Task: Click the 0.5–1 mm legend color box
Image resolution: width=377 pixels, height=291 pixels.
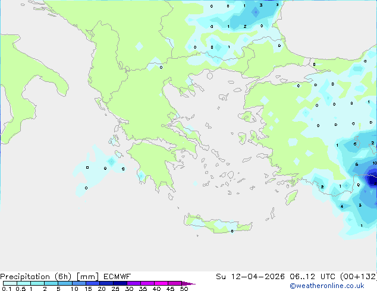Action: point(24,283)
